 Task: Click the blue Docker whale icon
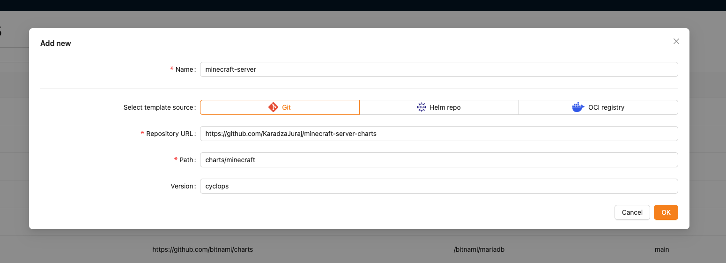pyautogui.click(x=578, y=107)
